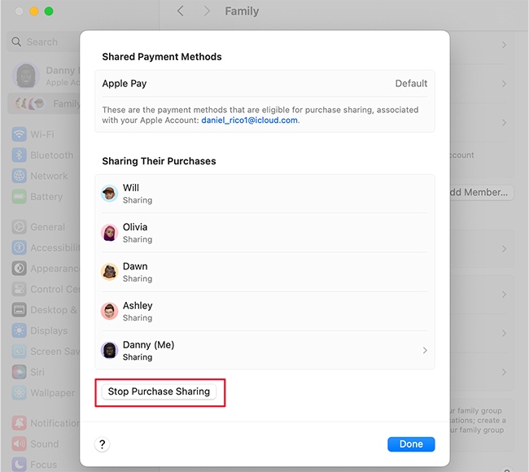Select the Family item in the sidebar
The width and height of the screenshot is (529, 472).
44,103
